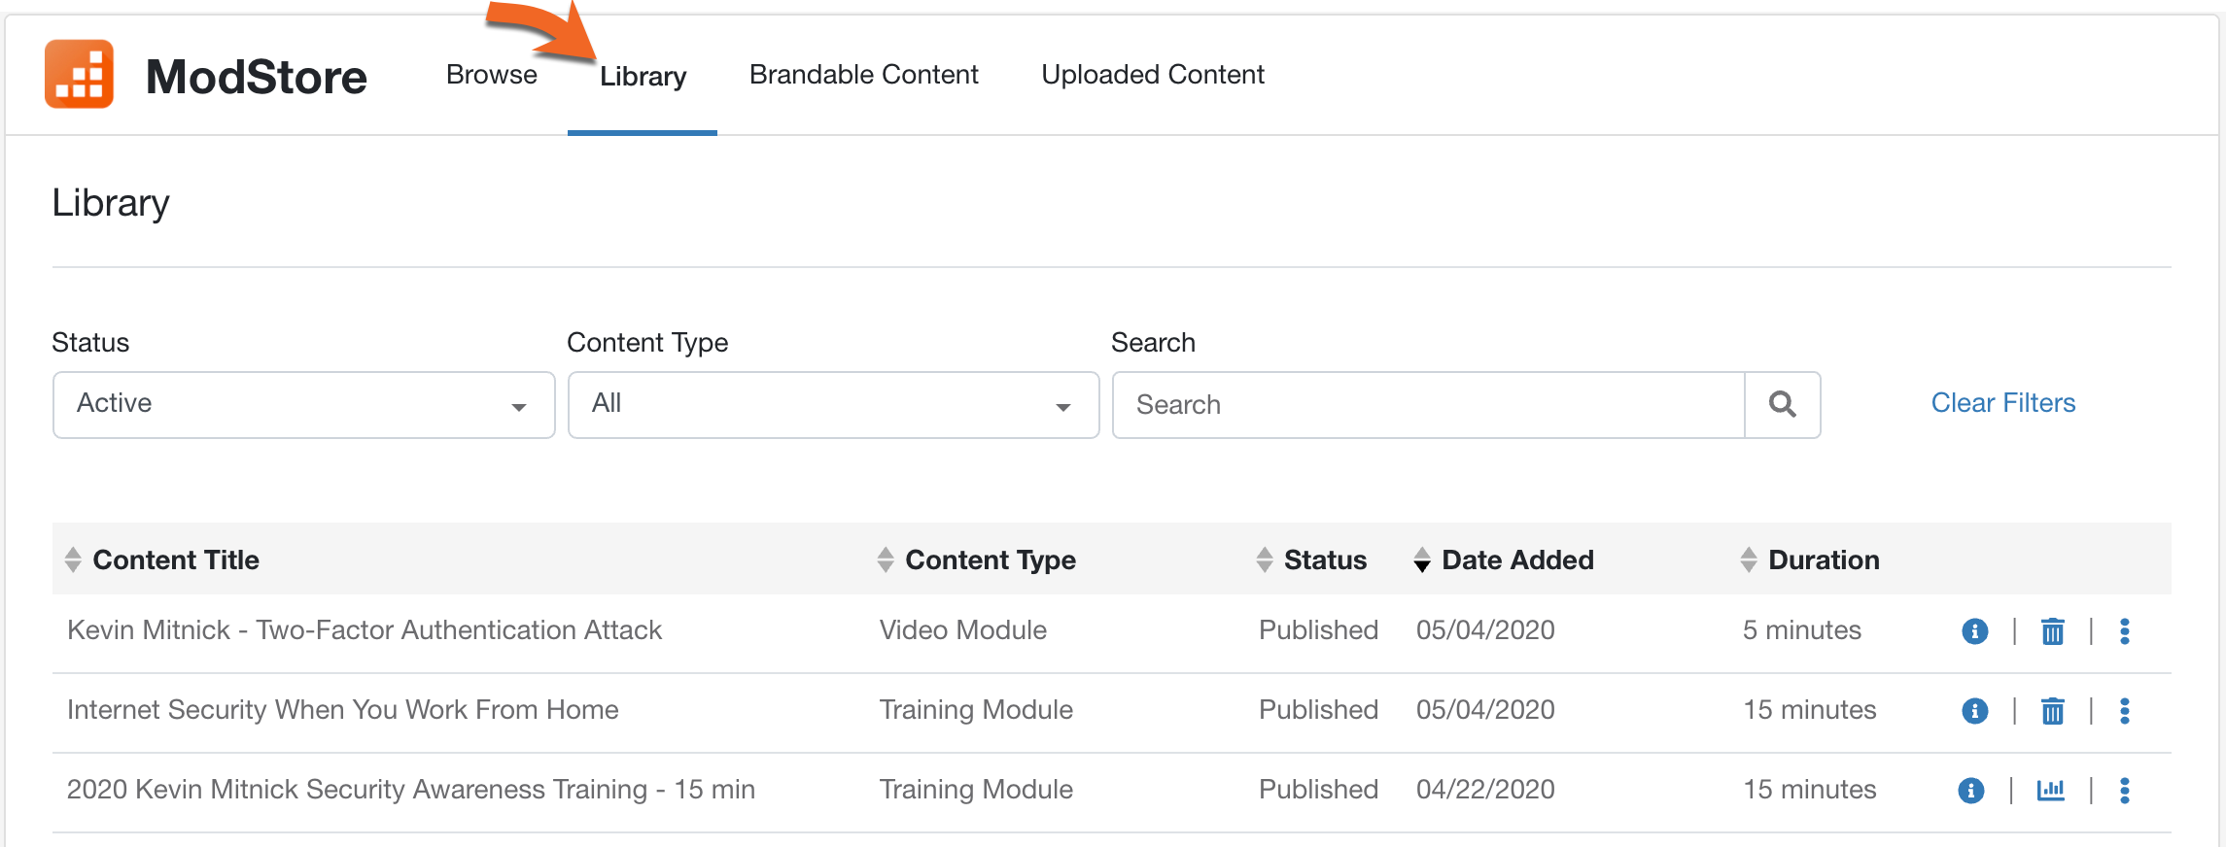Focus the Search text field

click(x=1429, y=404)
